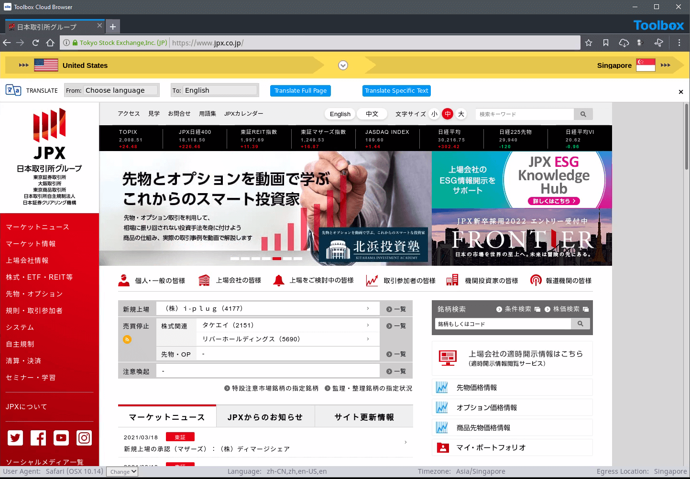Open the browser three-dot menu
This screenshot has height=479, width=690.
coord(679,43)
